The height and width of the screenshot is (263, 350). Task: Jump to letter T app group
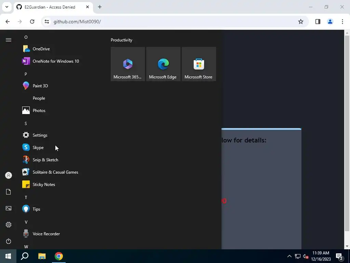pyautogui.click(x=26, y=198)
